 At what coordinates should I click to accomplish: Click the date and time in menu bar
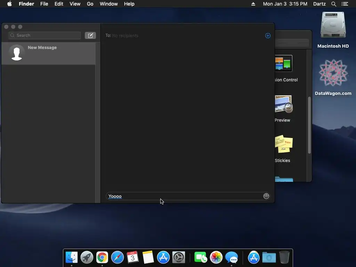click(285, 4)
